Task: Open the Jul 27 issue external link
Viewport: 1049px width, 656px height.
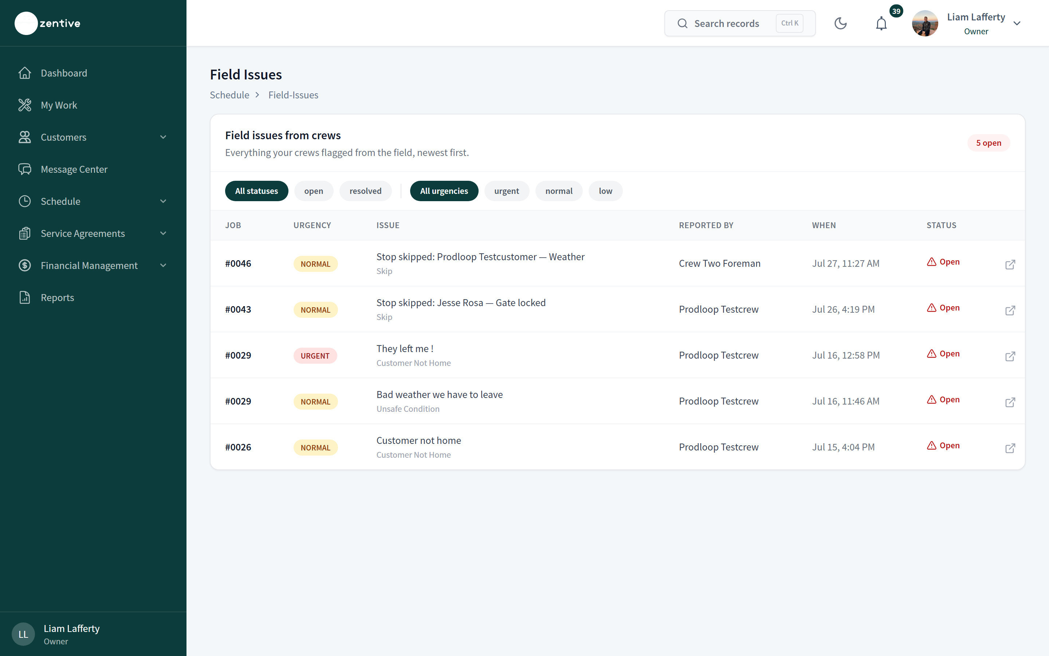Action: [1010, 264]
